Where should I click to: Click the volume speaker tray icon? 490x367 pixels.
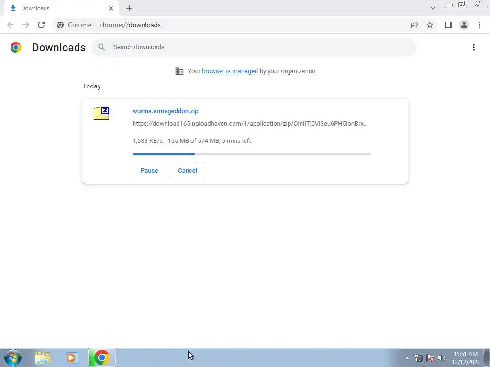coord(442,358)
